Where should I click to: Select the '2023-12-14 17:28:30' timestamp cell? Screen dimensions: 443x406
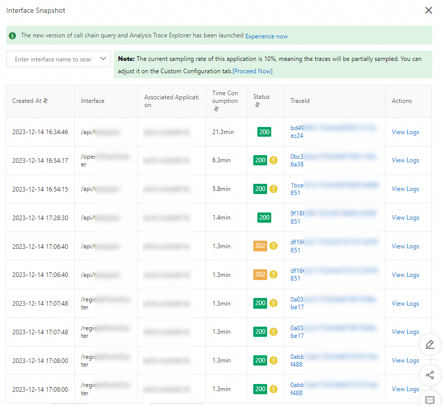(x=40, y=218)
